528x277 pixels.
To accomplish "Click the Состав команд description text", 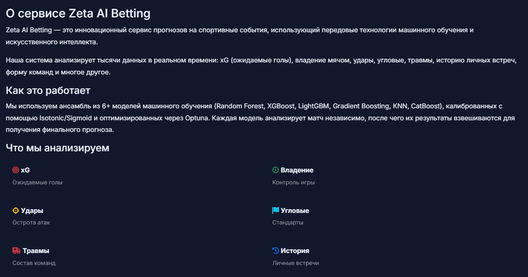I will tap(34, 263).
